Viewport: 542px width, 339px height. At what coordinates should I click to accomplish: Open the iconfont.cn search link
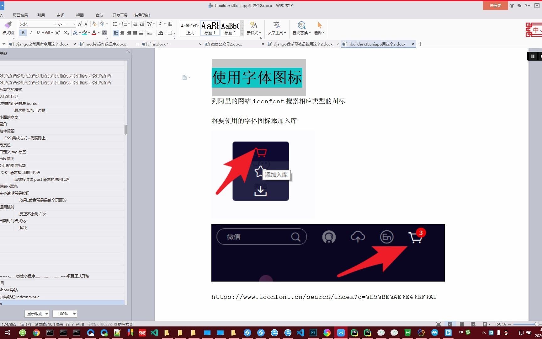[323, 297]
